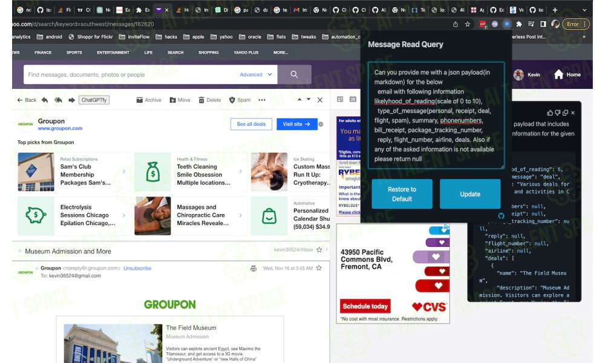This screenshot has height=363, width=605.
Task: Click the magnifier Search button
Action: coord(295,74)
